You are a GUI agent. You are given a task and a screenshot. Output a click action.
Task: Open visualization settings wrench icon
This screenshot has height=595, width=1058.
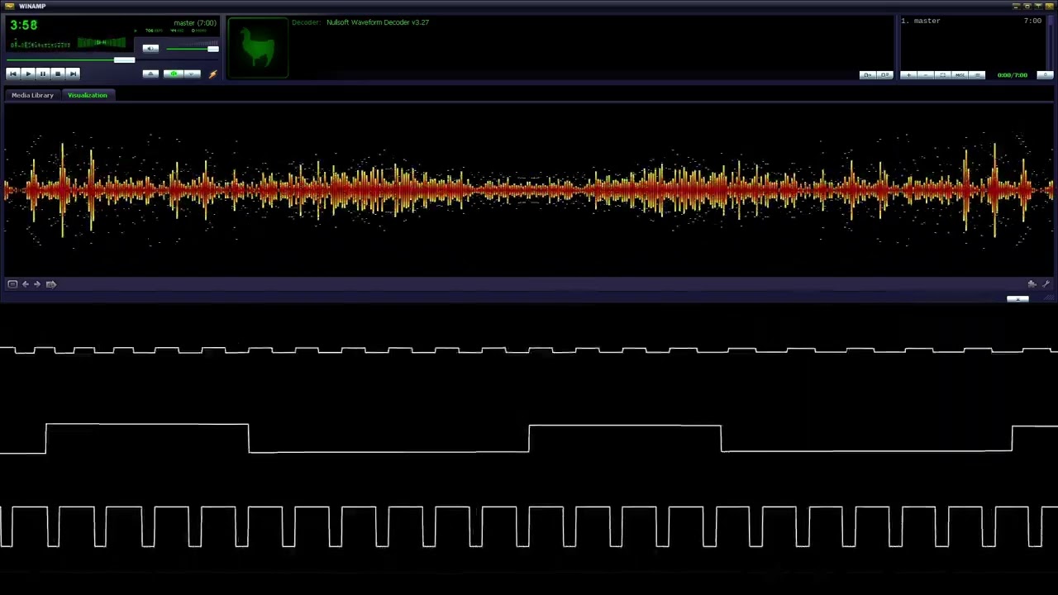(1046, 284)
